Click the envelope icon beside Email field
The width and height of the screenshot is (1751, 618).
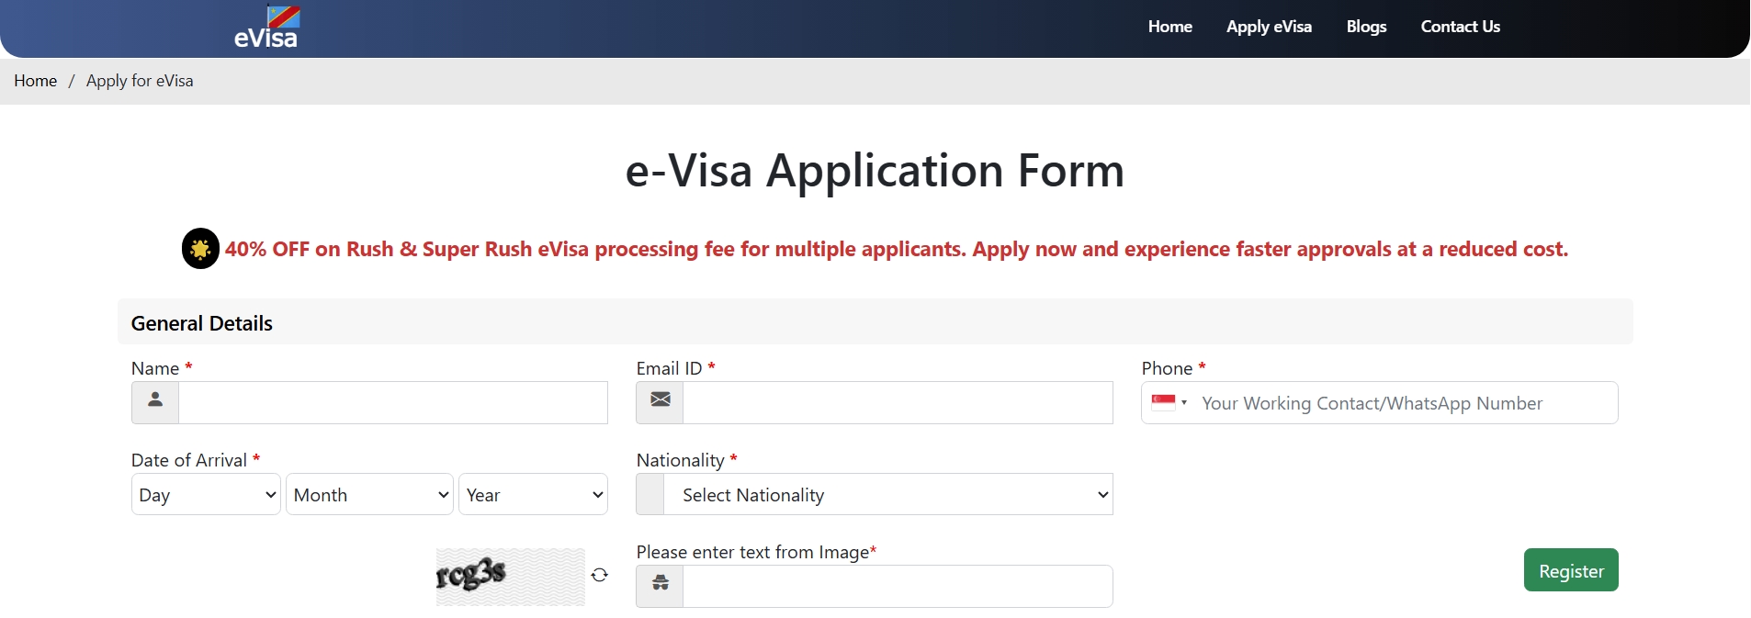(x=660, y=402)
